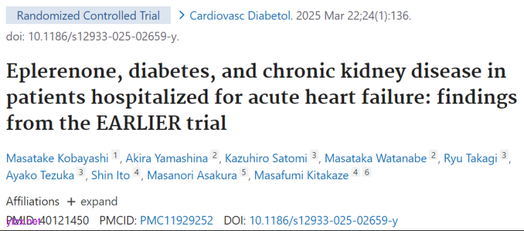The width and height of the screenshot is (524, 231).
Task: Open author Kazuhiro Satomi
Action: (266, 158)
